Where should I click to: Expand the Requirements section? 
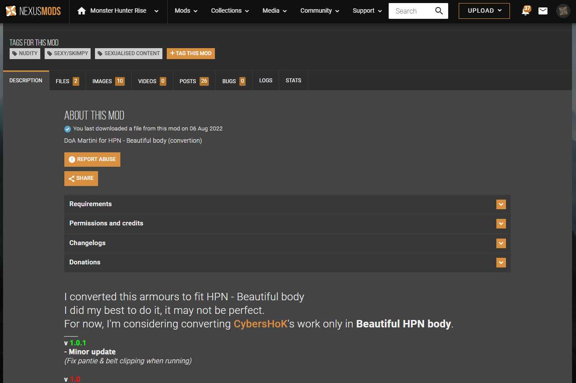[501, 204]
